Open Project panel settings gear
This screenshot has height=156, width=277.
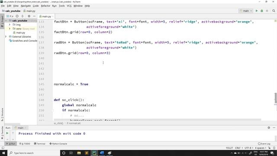point(29,16)
